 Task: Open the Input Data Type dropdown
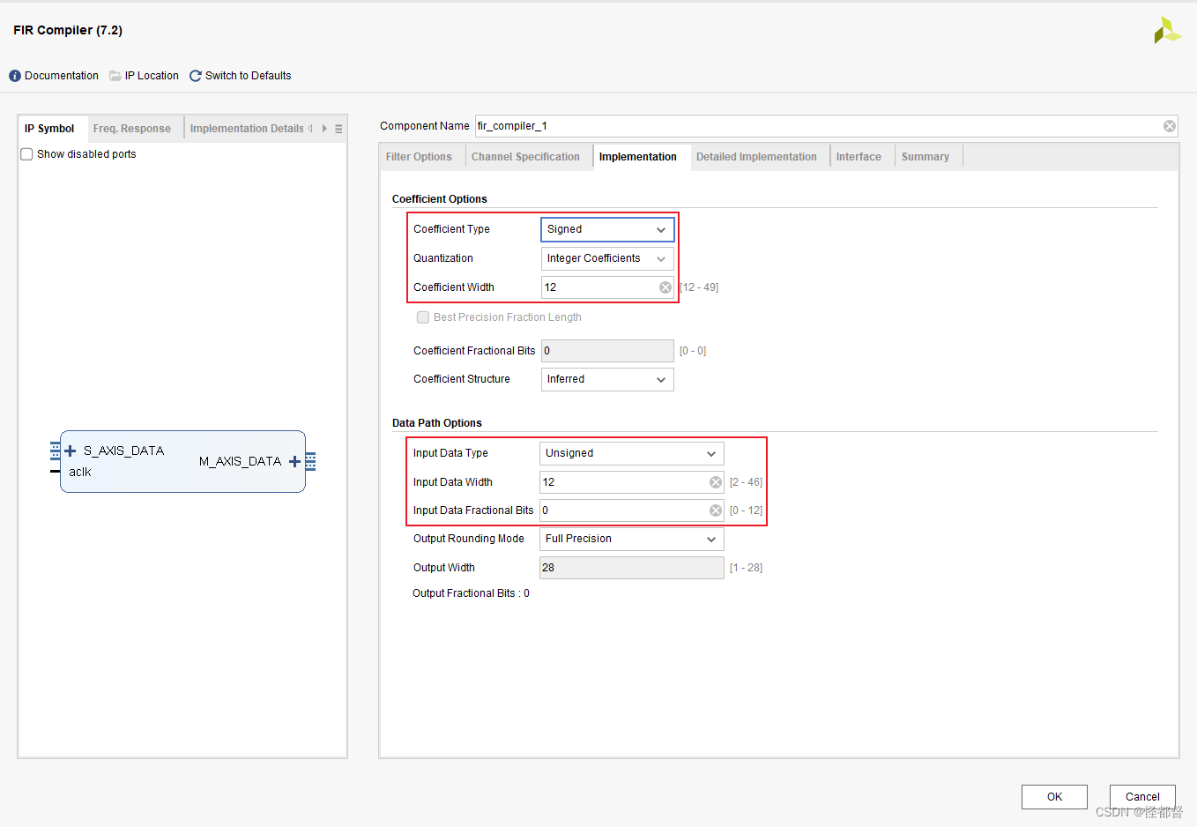tap(632, 453)
